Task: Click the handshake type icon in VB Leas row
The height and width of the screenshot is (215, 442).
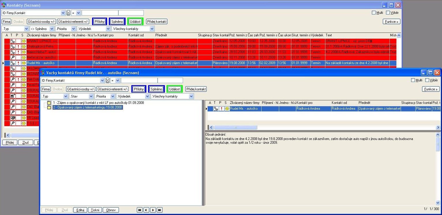Action: tap(13, 118)
